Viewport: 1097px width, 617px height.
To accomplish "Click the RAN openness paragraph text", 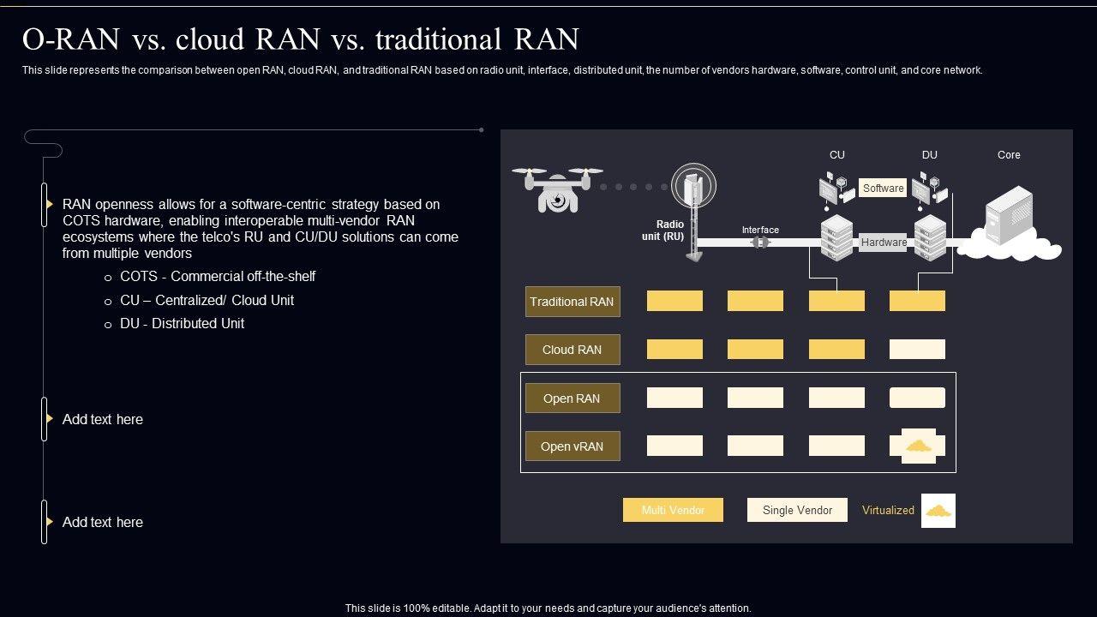I will point(261,229).
